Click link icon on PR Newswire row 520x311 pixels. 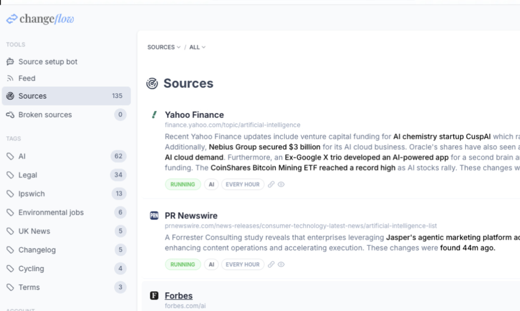(x=271, y=264)
